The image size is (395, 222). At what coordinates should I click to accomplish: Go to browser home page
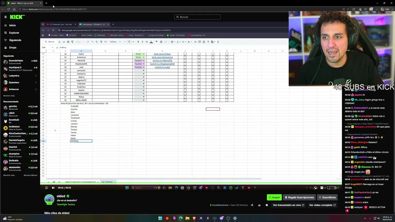pyautogui.click(x=14, y=9)
